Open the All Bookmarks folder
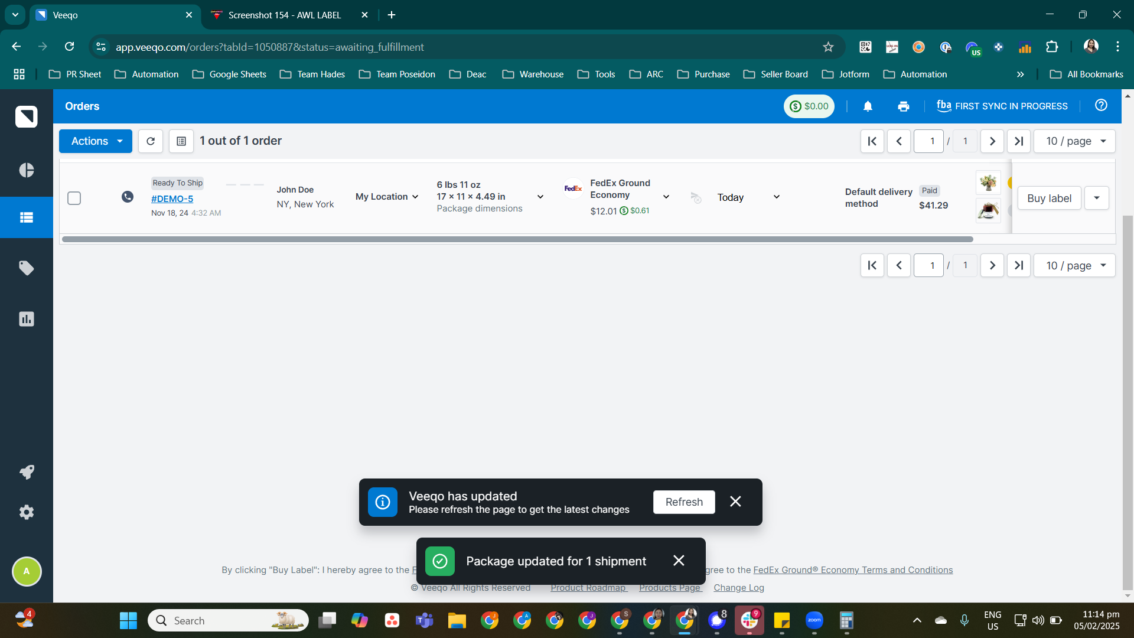Viewport: 1134px width, 638px height. point(1086,74)
